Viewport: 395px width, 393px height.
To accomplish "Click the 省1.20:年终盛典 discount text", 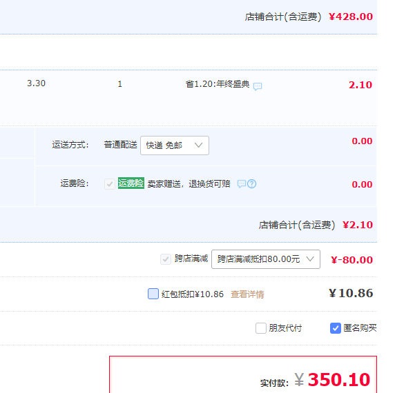I will 218,84.
